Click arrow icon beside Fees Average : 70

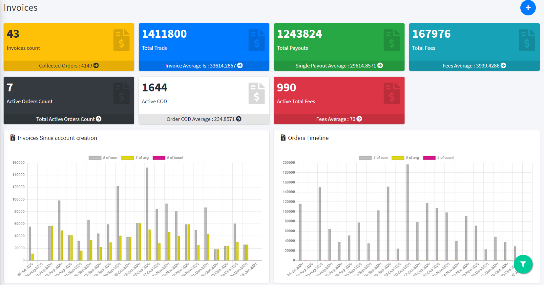click(359, 119)
